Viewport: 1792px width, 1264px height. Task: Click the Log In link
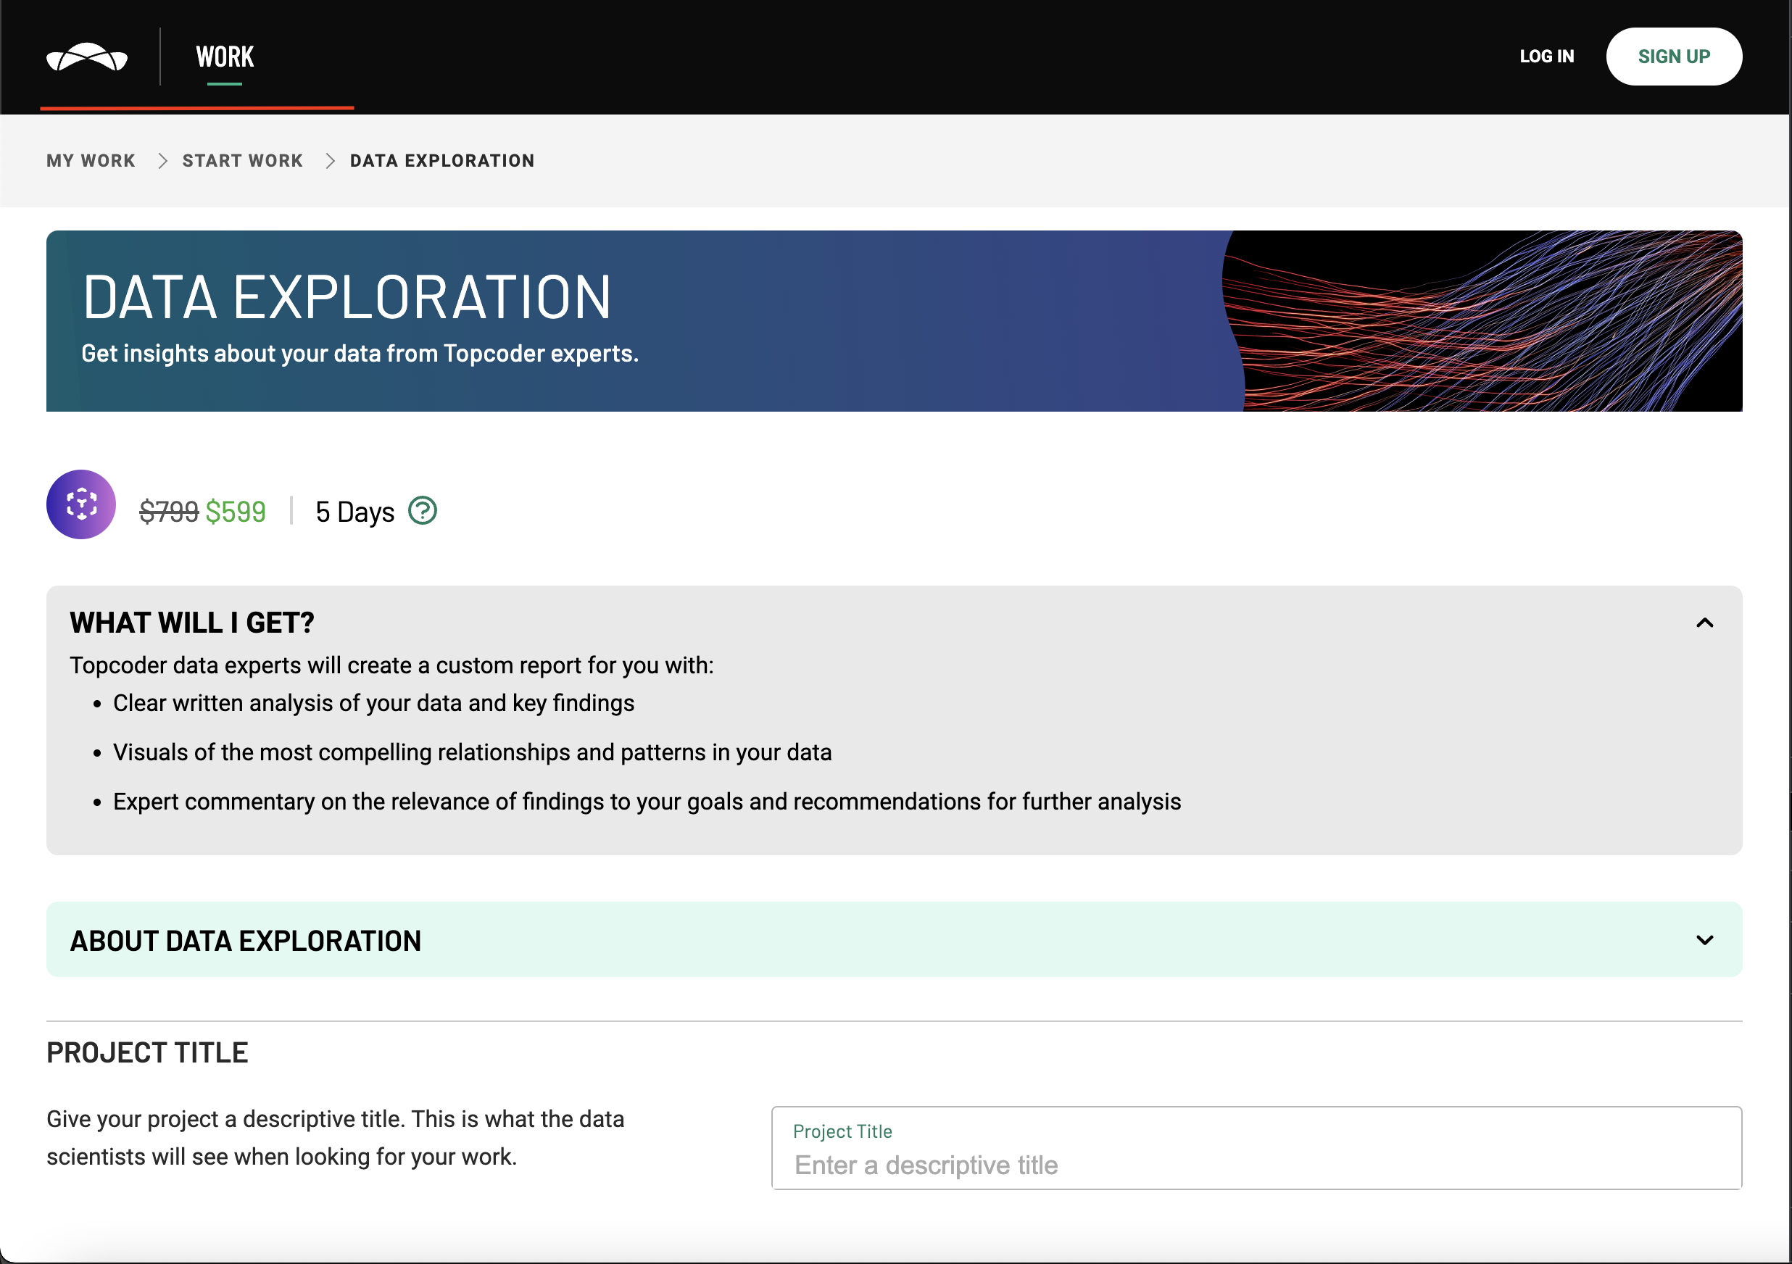1546,57
